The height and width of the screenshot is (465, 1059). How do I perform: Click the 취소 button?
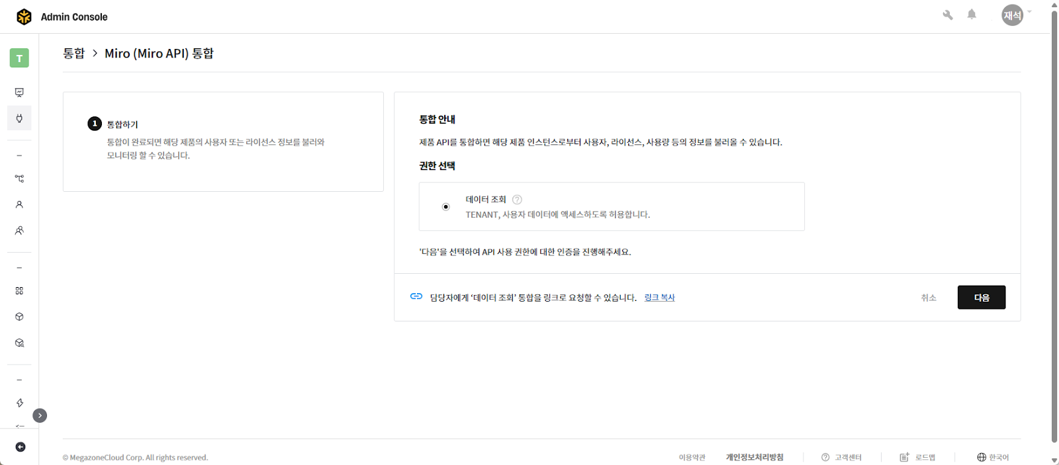(929, 298)
